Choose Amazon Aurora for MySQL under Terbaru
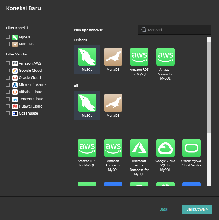The image size is (219, 220). pos(165,64)
